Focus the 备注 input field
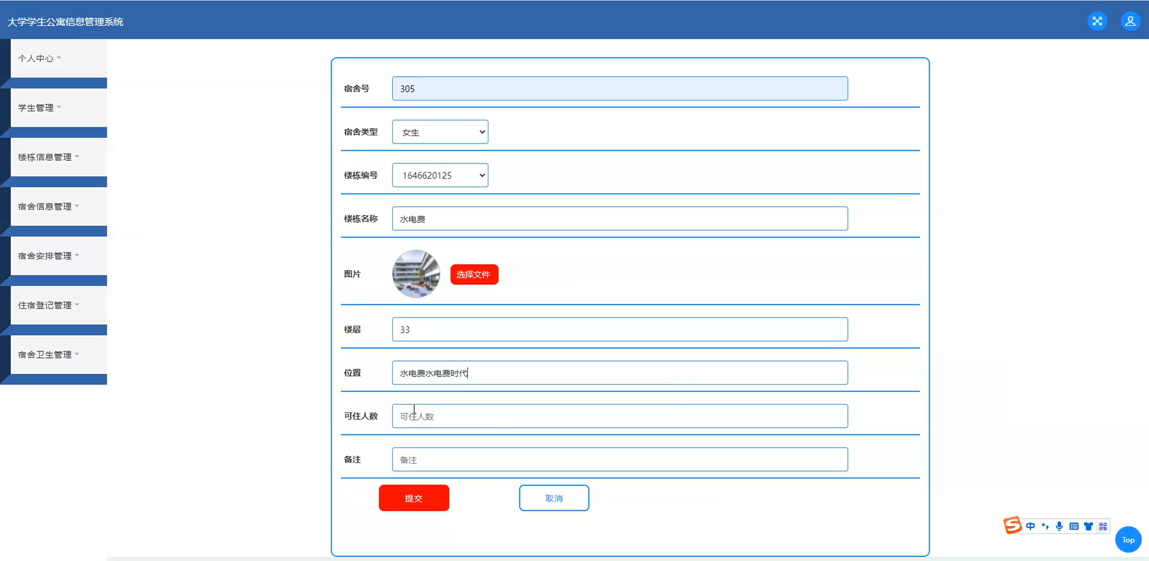Image resolution: width=1149 pixels, height=561 pixels. [x=619, y=460]
